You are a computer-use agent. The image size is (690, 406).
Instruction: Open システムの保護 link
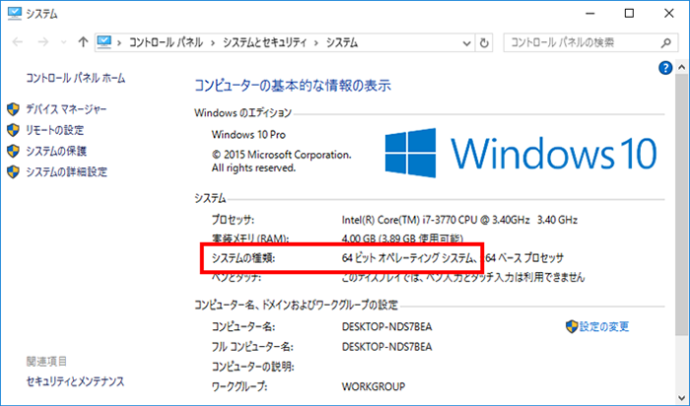(56, 151)
